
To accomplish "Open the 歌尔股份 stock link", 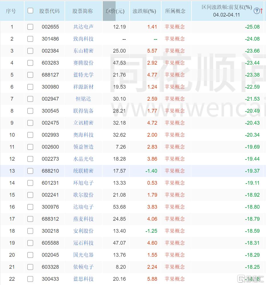I will (83, 195).
